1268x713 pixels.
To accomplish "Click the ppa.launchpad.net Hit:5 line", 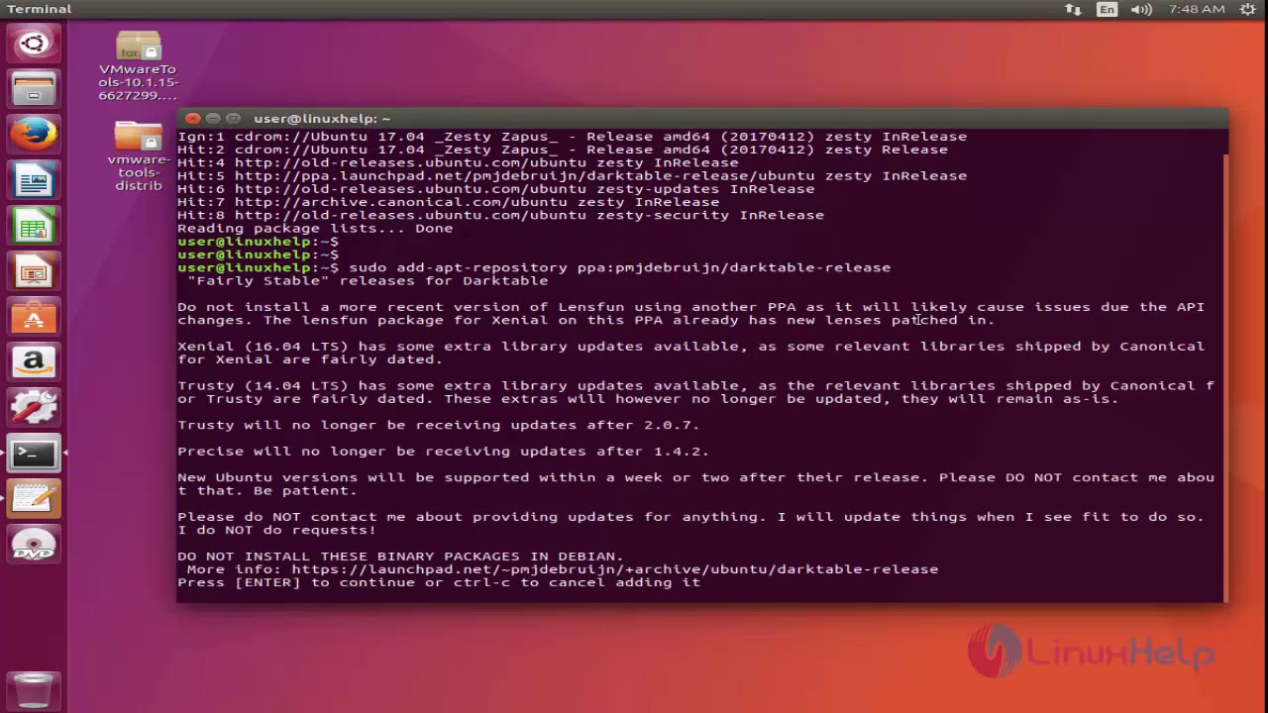I will [572, 175].
